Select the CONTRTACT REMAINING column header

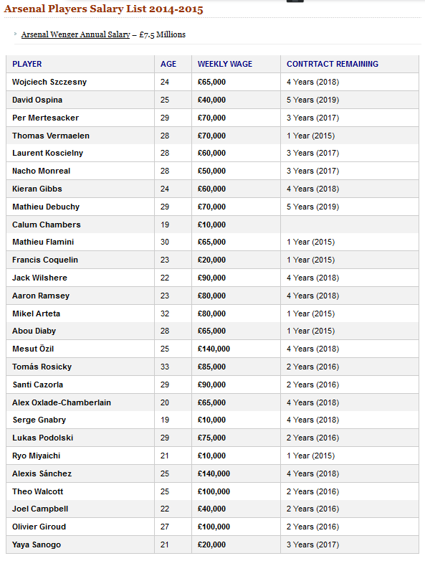(x=333, y=64)
